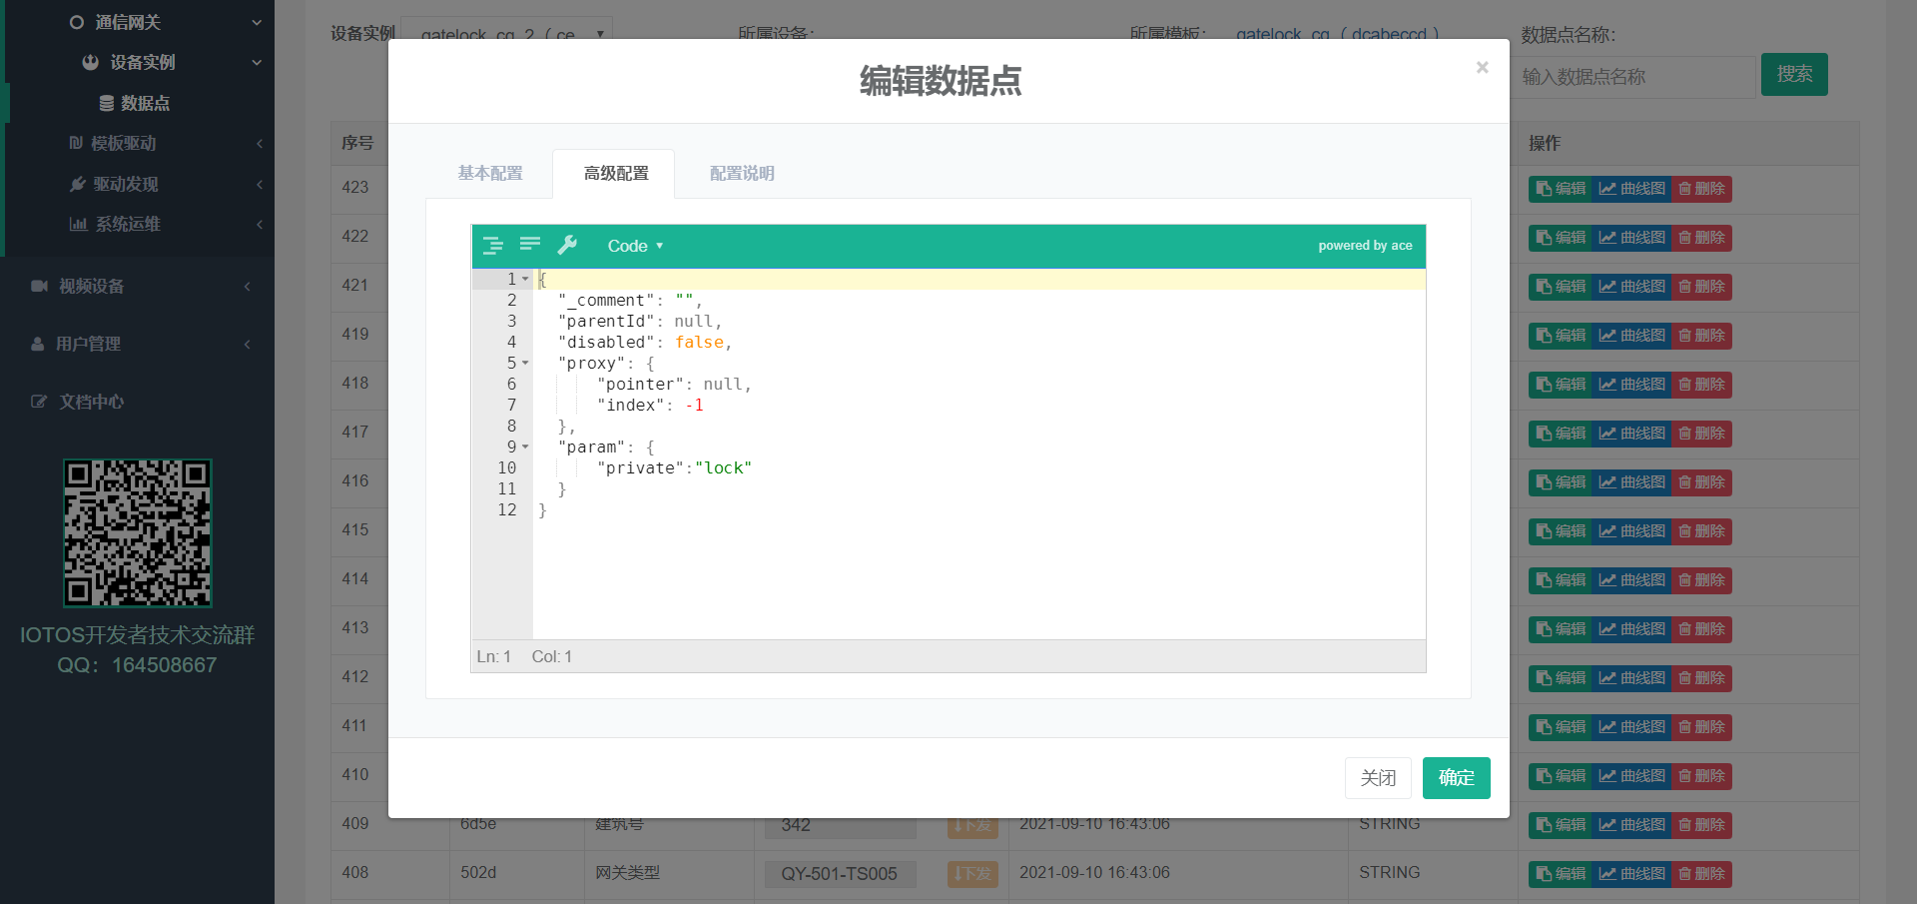
Task: Click the QR code image in sidebar
Action: [x=138, y=533]
